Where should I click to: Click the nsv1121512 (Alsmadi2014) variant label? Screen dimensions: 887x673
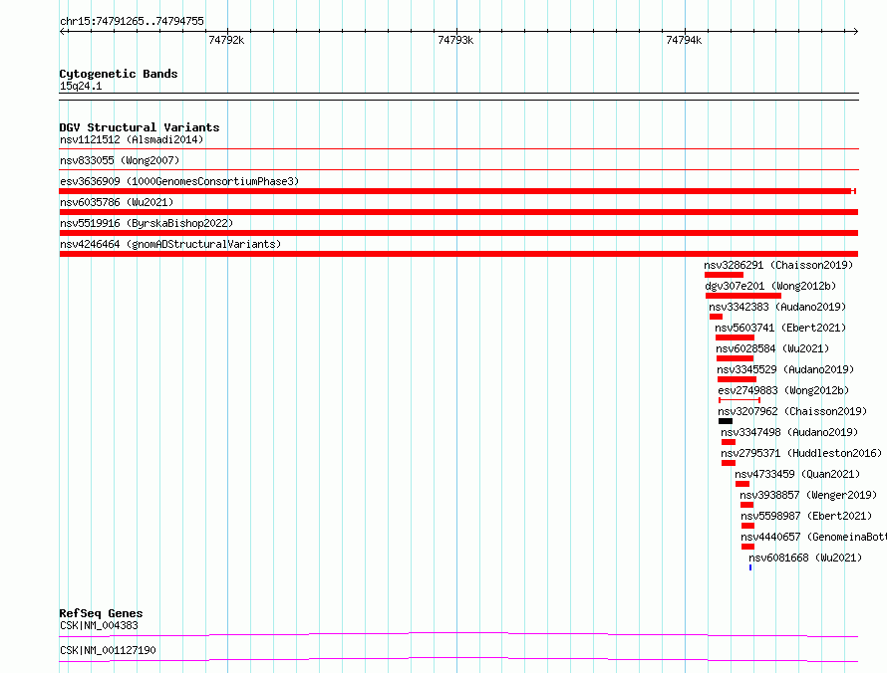tap(132, 139)
